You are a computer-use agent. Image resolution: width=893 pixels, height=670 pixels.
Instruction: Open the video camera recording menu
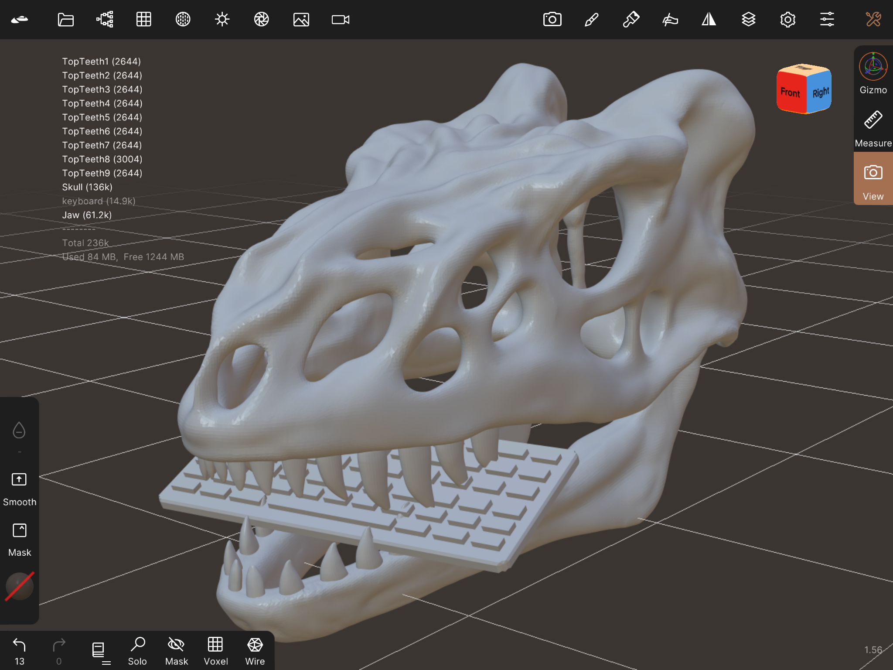coord(340,20)
